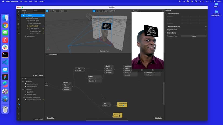Open simulator hamburger menu icon
This screenshot has height=125, width=223.
coord(162,11)
